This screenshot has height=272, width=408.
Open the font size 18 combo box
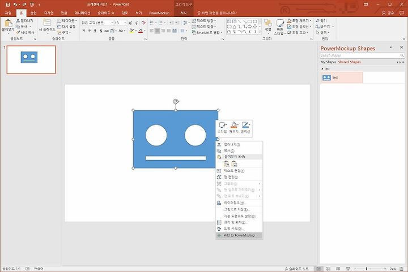click(x=121, y=23)
